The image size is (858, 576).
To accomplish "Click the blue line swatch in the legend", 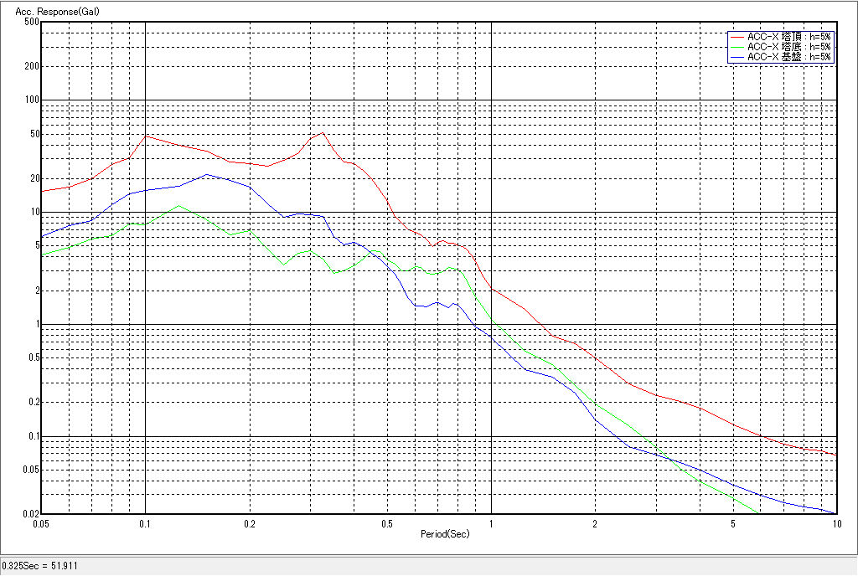I will point(737,57).
